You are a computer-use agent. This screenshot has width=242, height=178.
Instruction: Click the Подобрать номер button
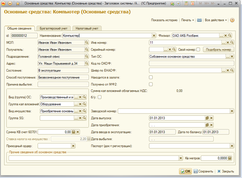[x=218, y=49]
